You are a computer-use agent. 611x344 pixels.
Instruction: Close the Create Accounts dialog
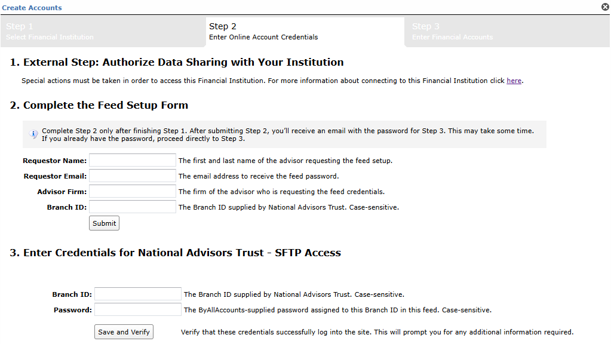point(605,7)
